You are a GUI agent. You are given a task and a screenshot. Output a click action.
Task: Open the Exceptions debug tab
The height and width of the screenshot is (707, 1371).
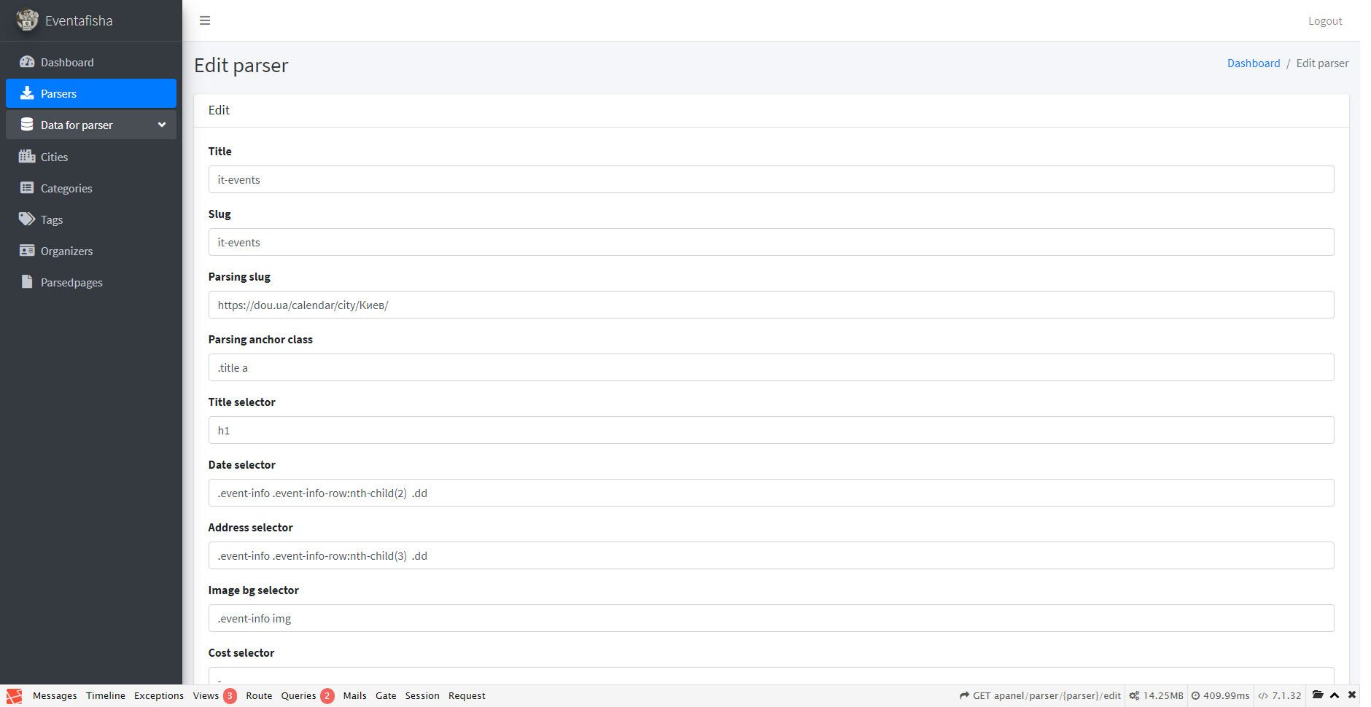159,696
